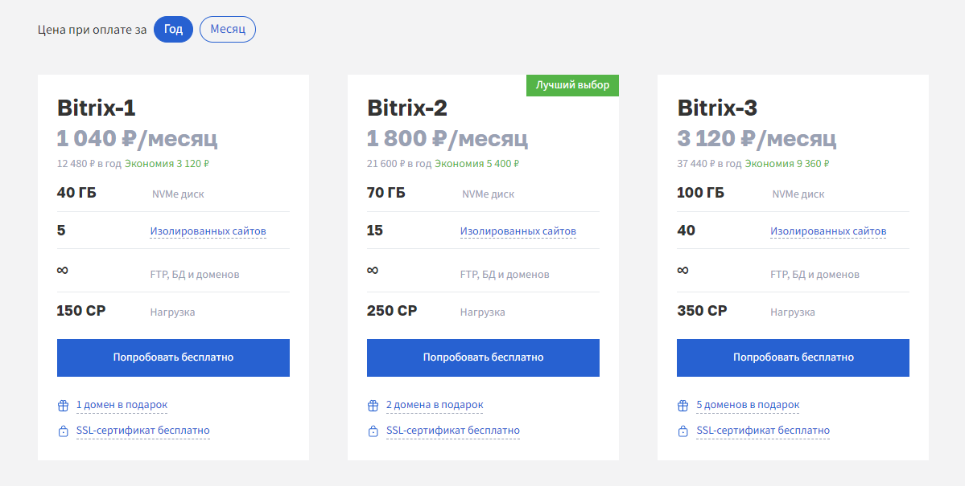The width and height of the screenshot is (965, 486).
Task: Switch pricing to monthly with "Месяц" toggle
Action: coord(228,30)
